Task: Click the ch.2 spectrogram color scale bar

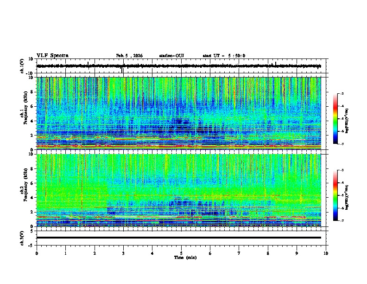Action: [x=335, y=195]
